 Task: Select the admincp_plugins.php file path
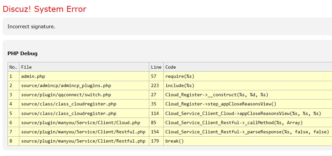[66, 86]
